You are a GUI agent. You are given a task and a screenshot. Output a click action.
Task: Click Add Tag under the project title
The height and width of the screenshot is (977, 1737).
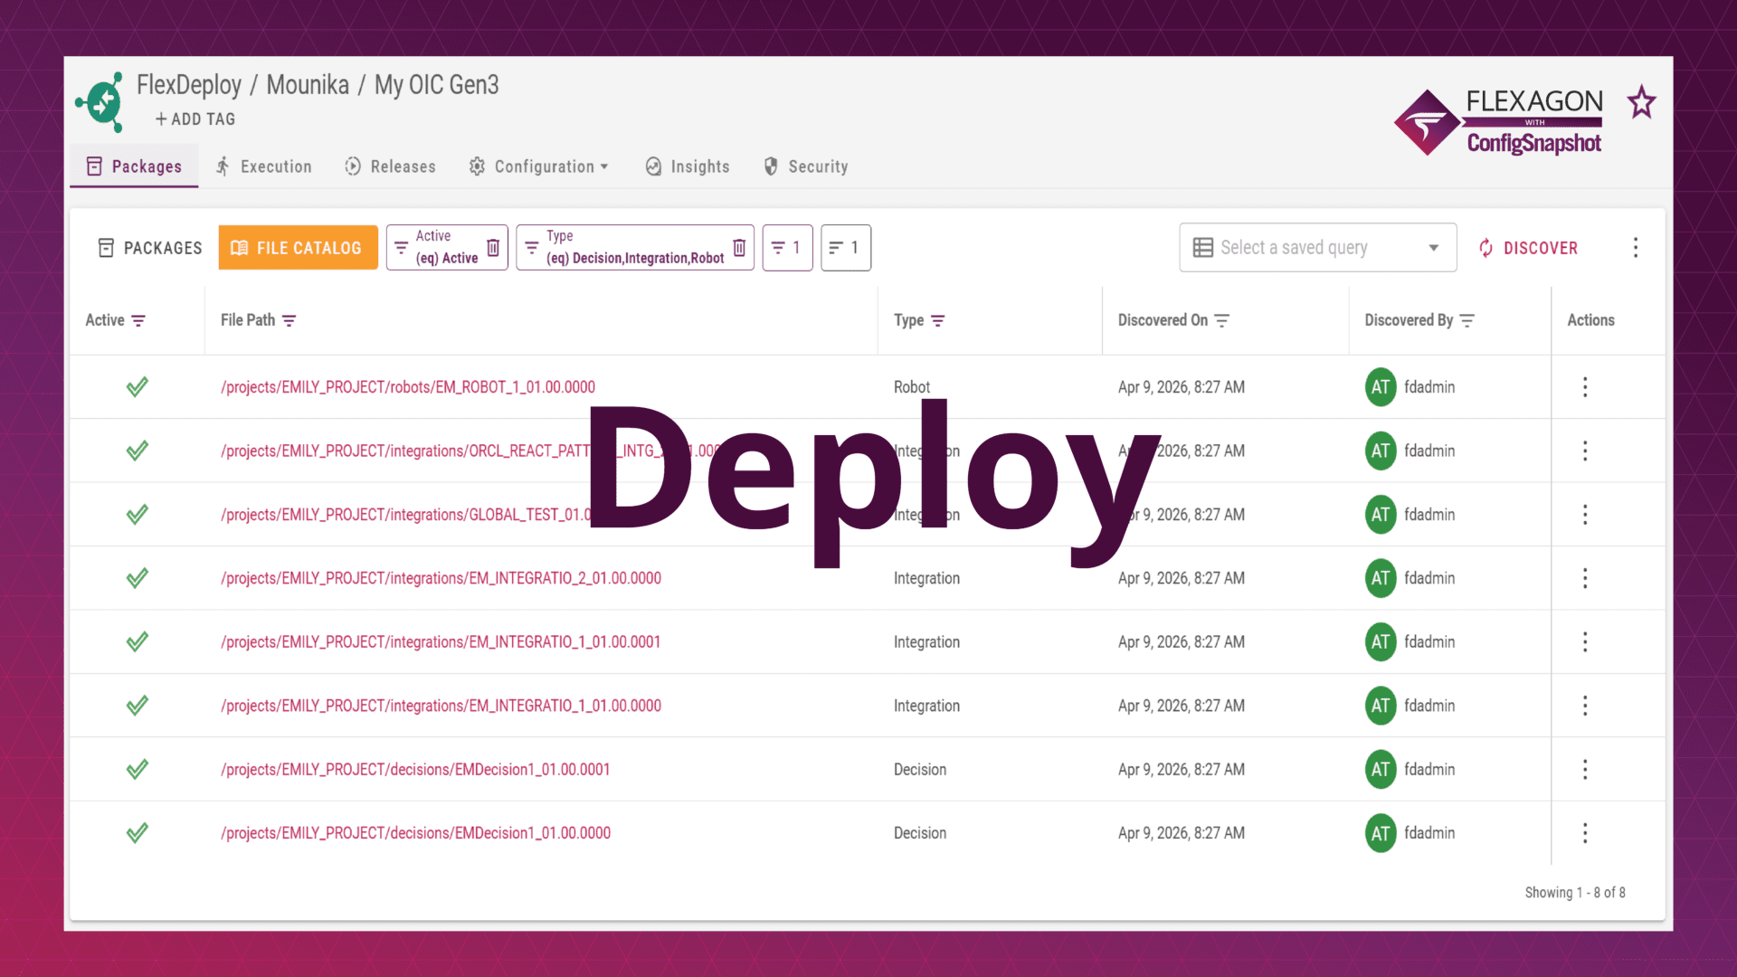[x=195, y=119]
